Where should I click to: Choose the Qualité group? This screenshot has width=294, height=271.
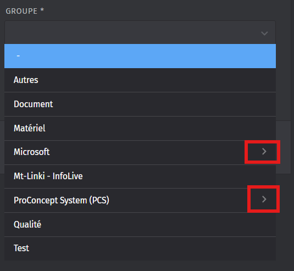(x=140, y=224)
